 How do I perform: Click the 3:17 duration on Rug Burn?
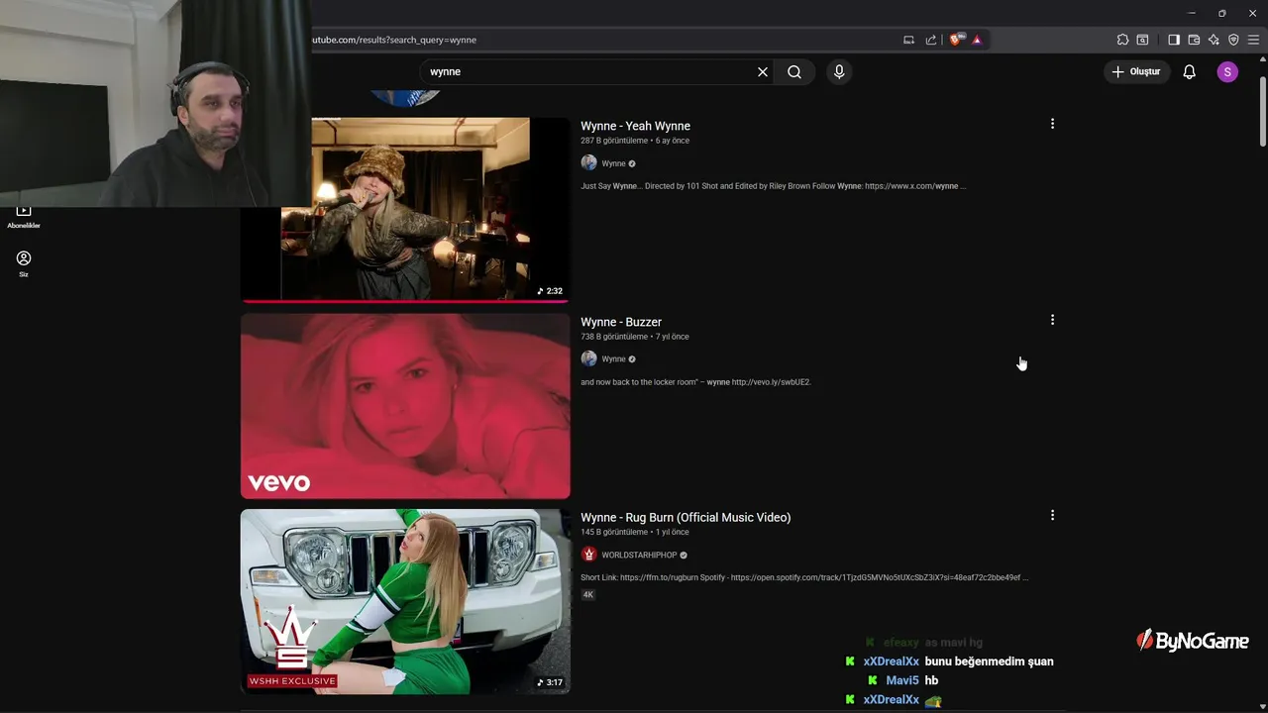click(x=550, y=682)
